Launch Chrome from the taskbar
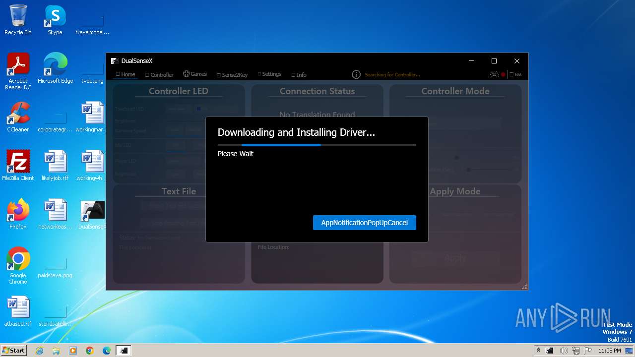Viewport: 635px width, 357px height. pyautogui.click(x=90, y=351)
